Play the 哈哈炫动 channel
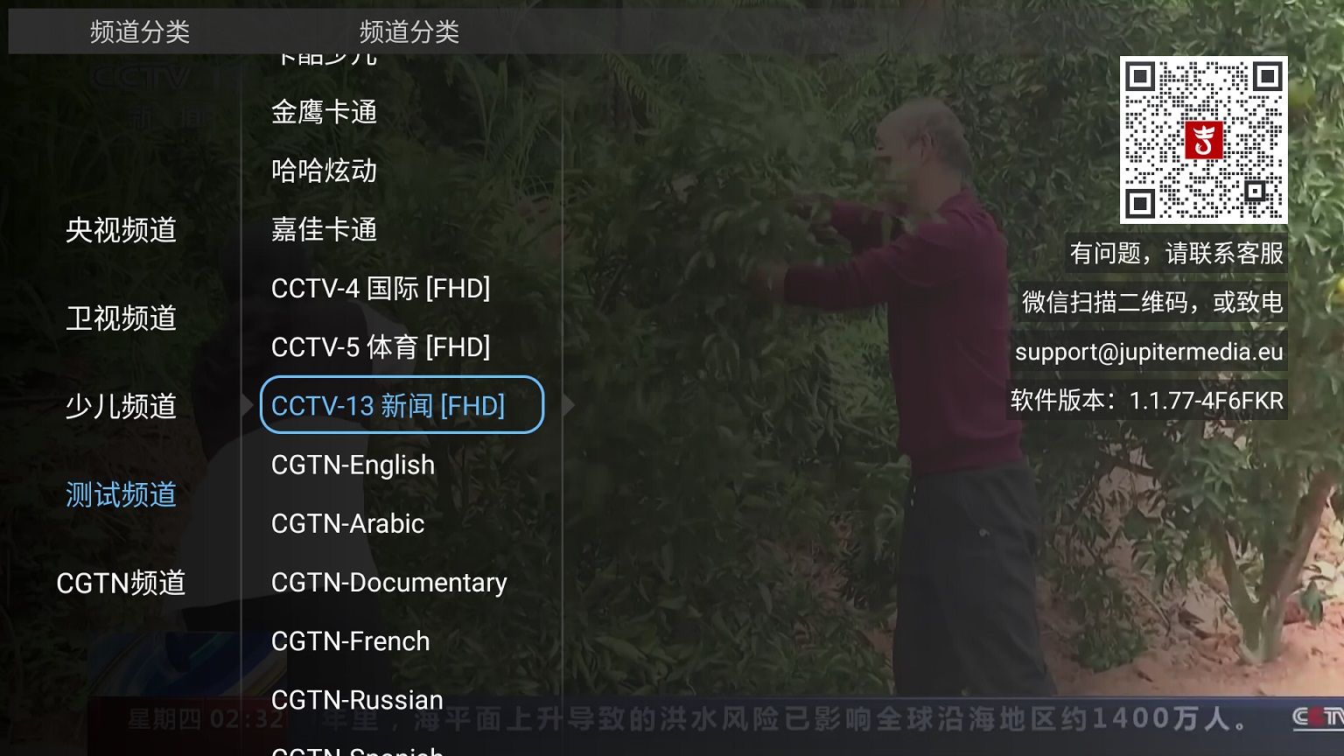Image resolution: width=1344 pixels, height=756 pixels. (x=324, y=171)
